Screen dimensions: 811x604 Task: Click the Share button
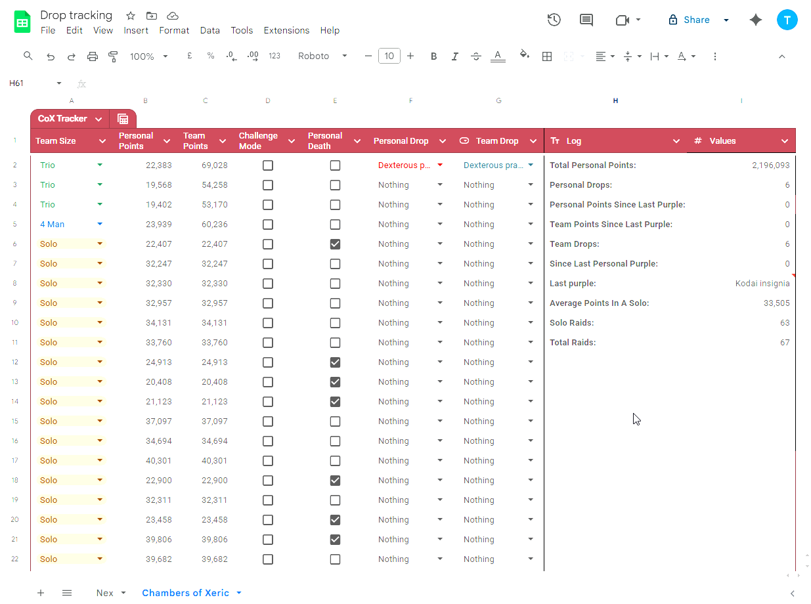tap(690, 20)
